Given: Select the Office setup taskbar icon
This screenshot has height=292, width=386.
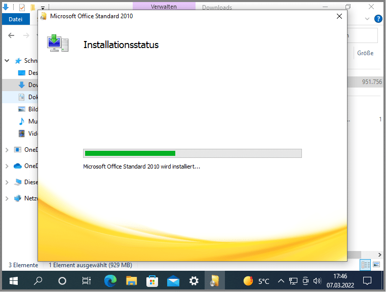Looking at the screenshot, I should click(x=215, y=280).
